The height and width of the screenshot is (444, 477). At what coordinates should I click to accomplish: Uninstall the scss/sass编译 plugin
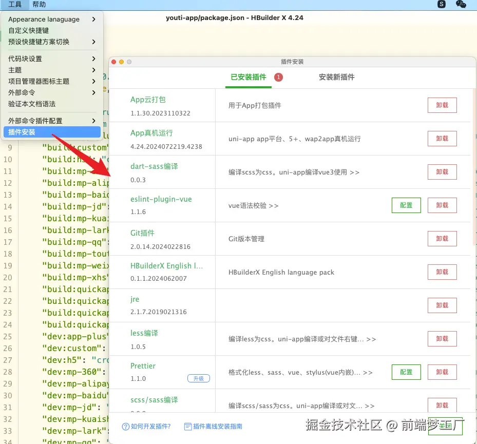point(442,406)
